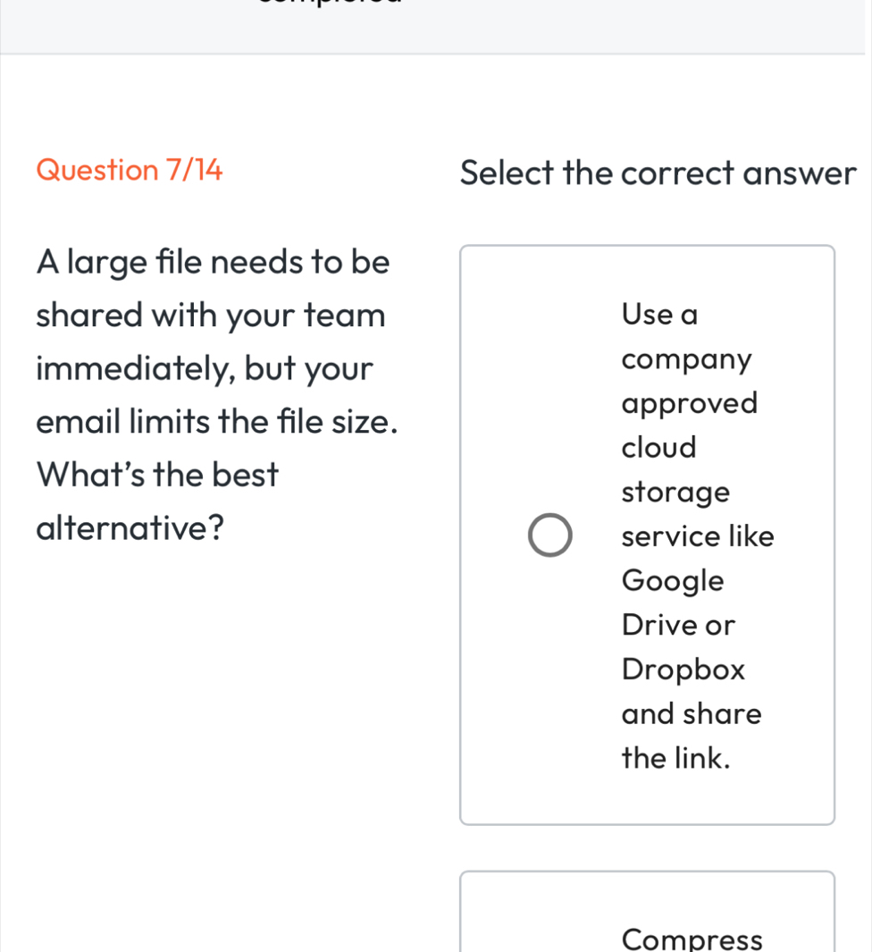This screenshot has height=952, width=872.
Task: Click the 'immediately, but your' line
Action: tap(205, 368)
